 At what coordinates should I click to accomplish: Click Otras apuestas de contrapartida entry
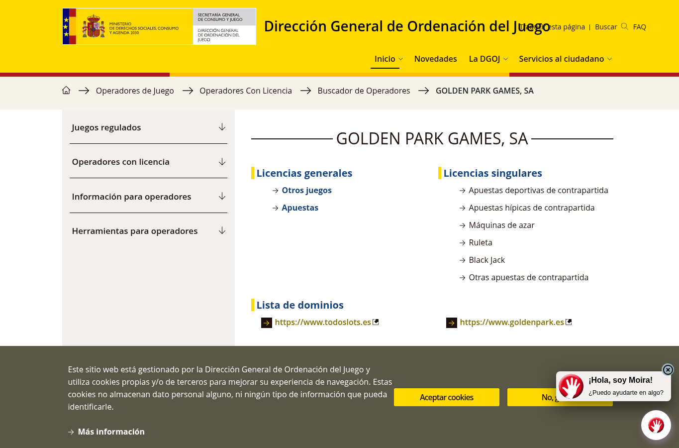point(528,277)
